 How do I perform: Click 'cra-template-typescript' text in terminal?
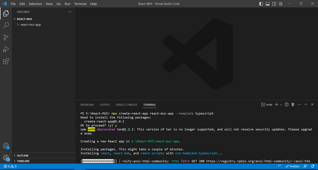[x=196, y=153]
